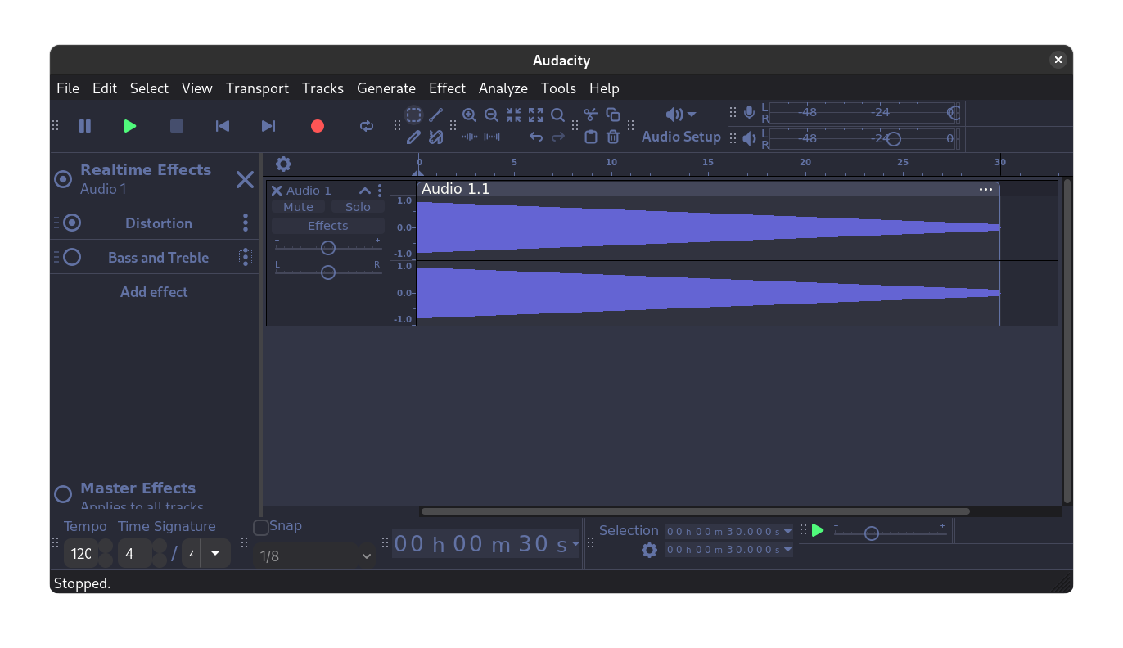Open the Analyze menu
This screenshot has width=1123, height=648.
click(x=503, y=88)
